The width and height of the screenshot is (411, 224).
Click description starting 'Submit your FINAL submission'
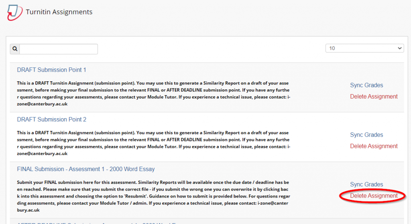pyautogui.click(x=154, y=196)
